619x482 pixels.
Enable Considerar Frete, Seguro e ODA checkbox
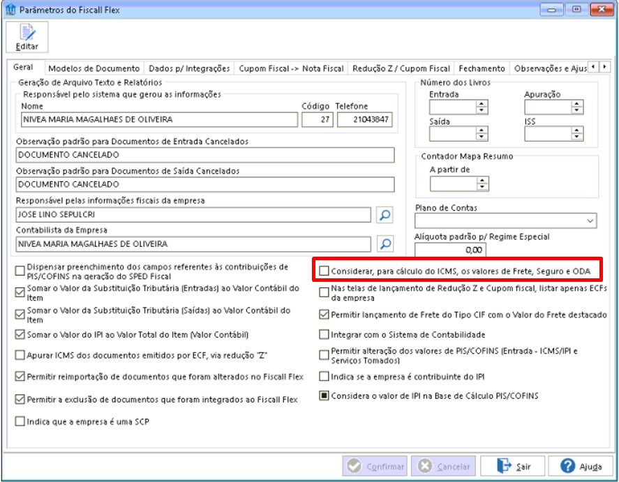click(324, 271)
